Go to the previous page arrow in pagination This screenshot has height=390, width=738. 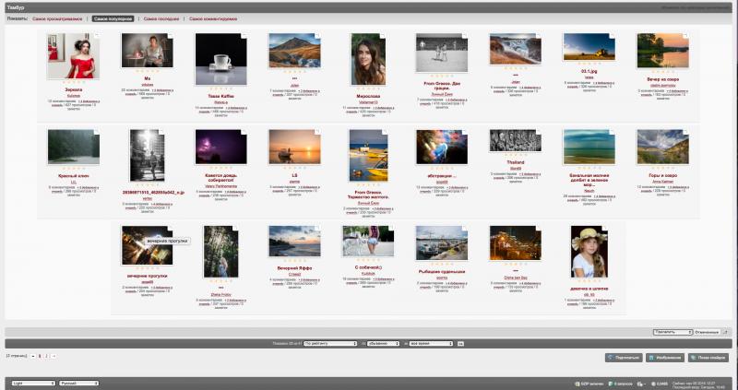[33, 356]
